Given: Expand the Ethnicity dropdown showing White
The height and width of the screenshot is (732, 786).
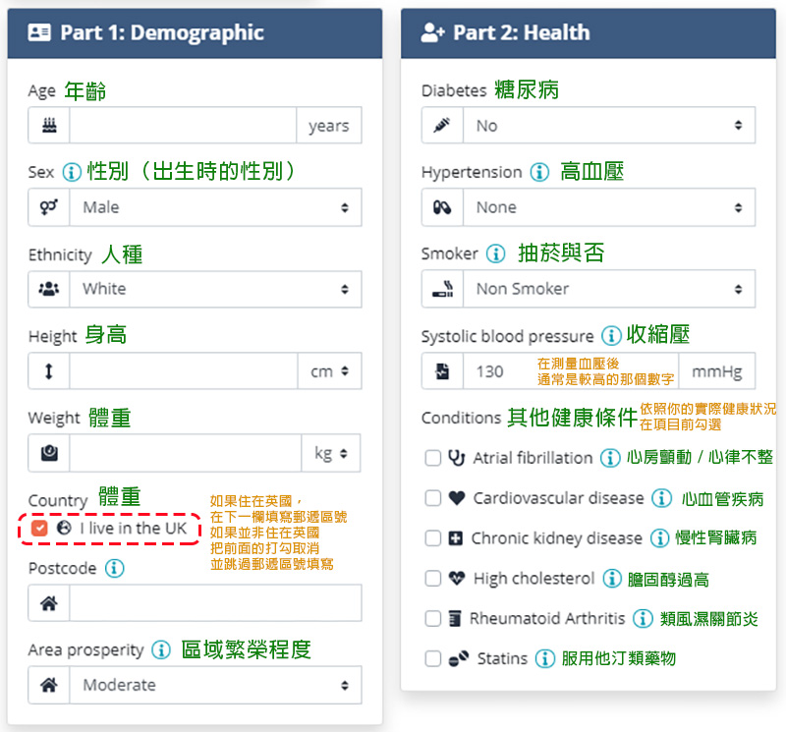Looking at the screenshot, I should point(215,289).
